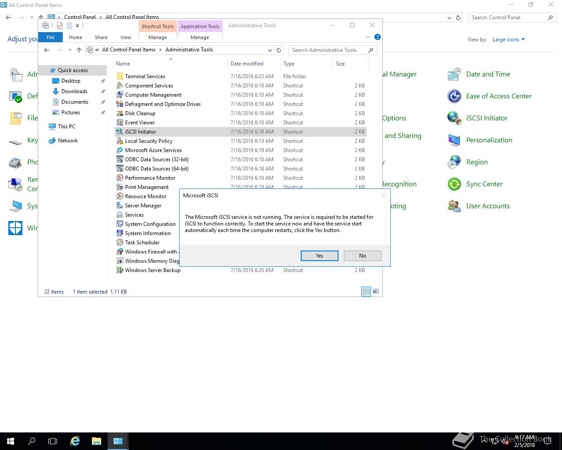The height and width of the screenshot is (450, 562).
Task: Open Explorer help question mark
Action: click(x=377, y=37)
